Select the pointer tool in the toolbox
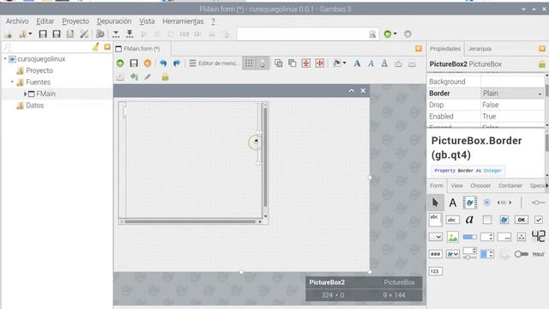This screenshot has width=549, height=309. 435,203
